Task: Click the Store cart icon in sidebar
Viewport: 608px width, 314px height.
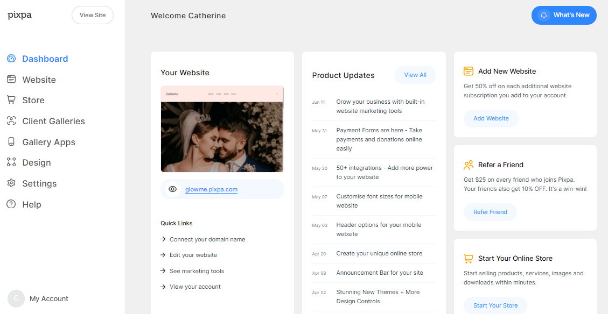Action: click(x=11, y=100)
